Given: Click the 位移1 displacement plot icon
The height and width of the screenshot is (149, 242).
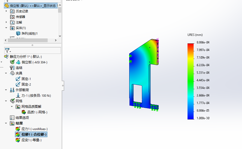Looking at the screenshot, I should (18, 134).
